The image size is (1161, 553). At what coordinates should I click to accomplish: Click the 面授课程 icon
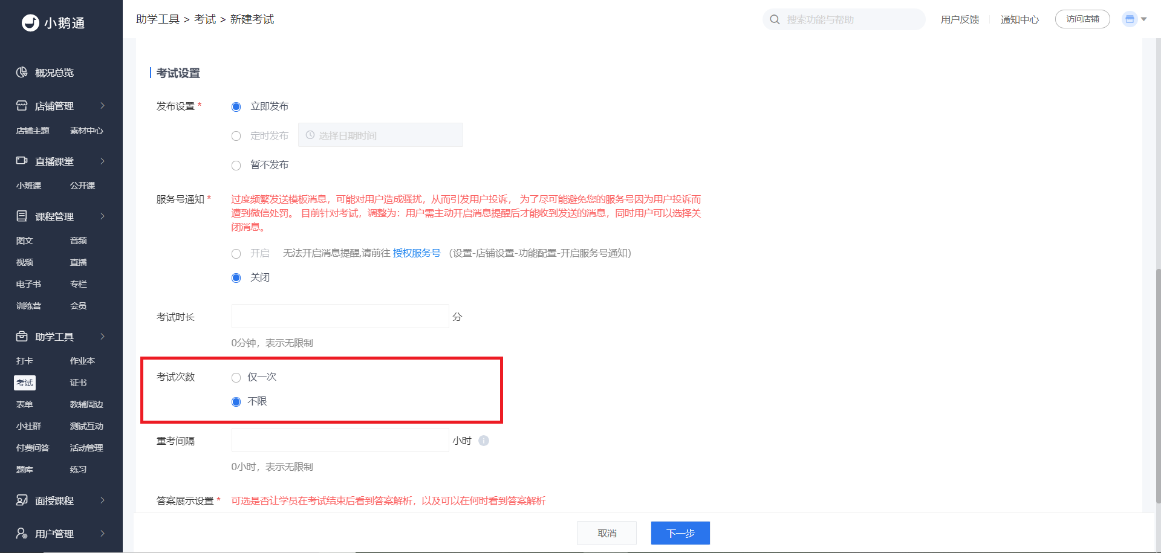pos(22,500)
